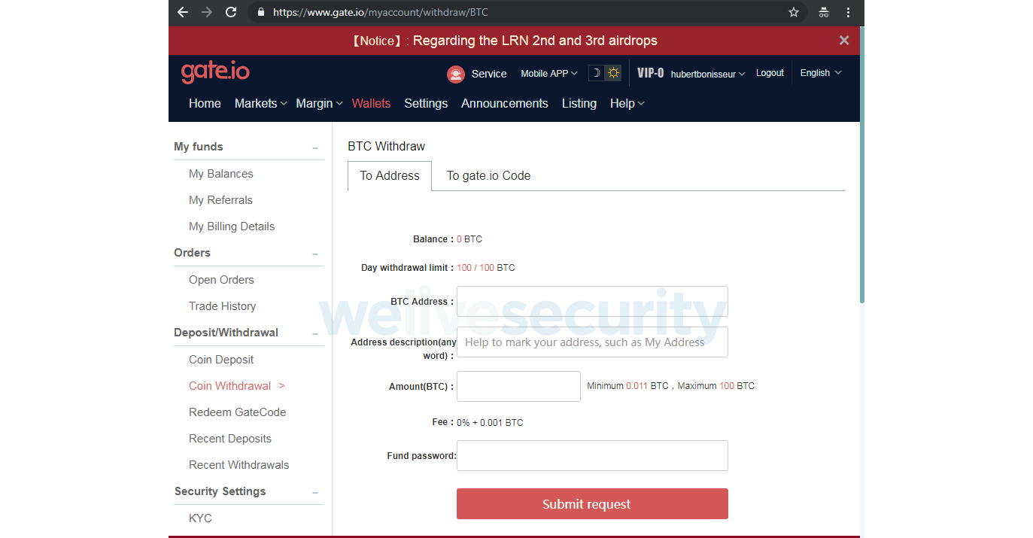Viewport: 1033px width, 538px height.
Task: Collapse the Orders section
Action: pyautogui.click(x=315, y=254)
